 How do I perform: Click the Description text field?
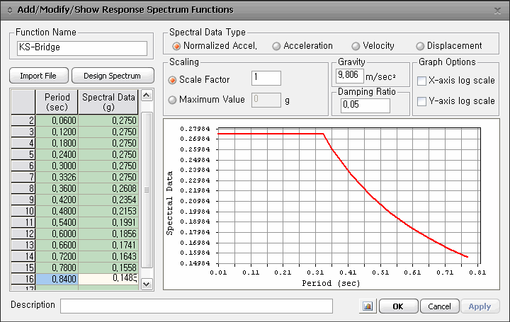pyautogui.click(x=196, y=306)
